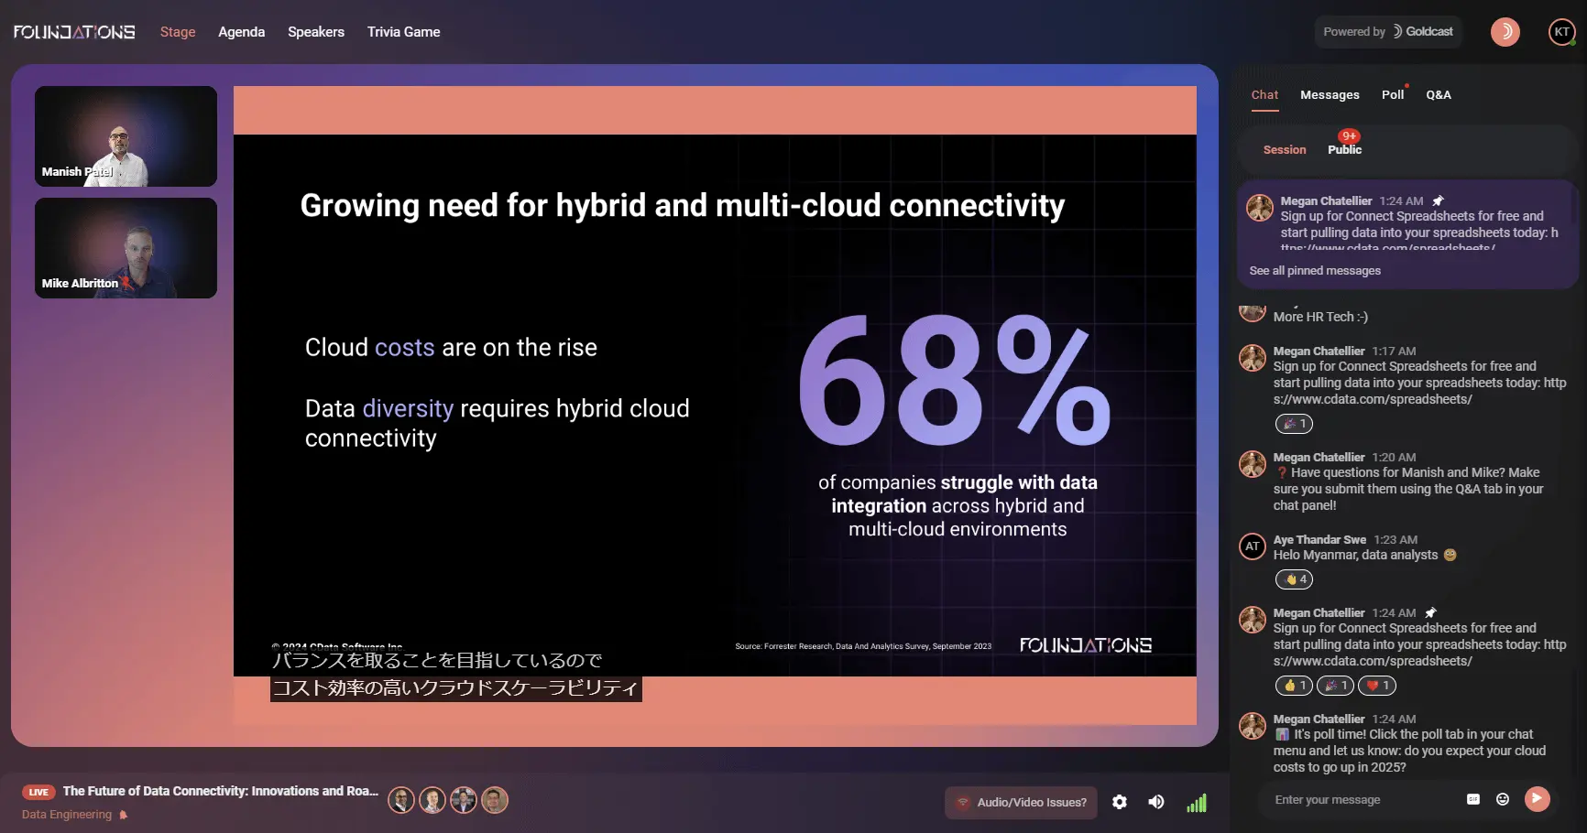Expand See all pinned messages
Viewport: 1587px width, 833px height.
(x=1315, y=270)
